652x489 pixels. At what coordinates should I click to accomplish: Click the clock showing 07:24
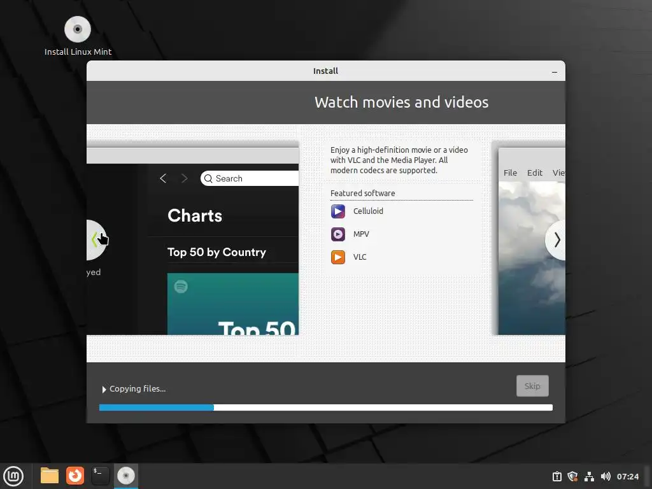[627, 476]
